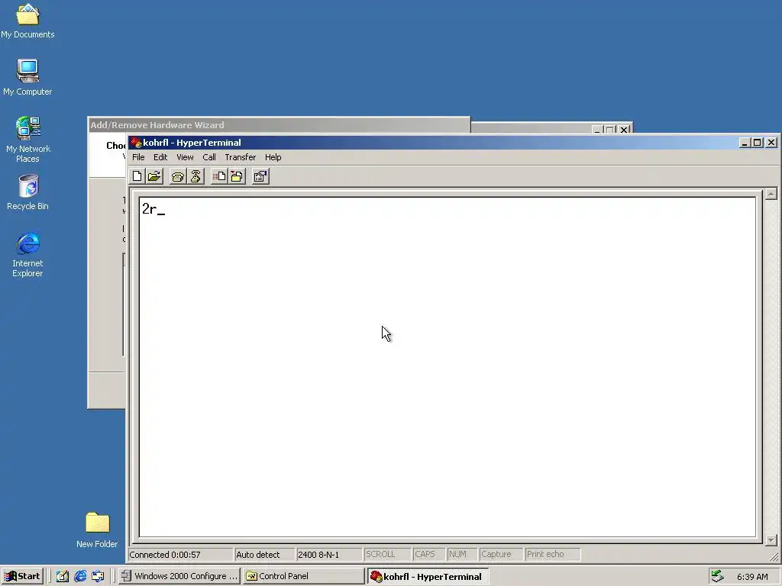
Task: Click the HyperTerminal title bar icon
Action: pos(136,143)
